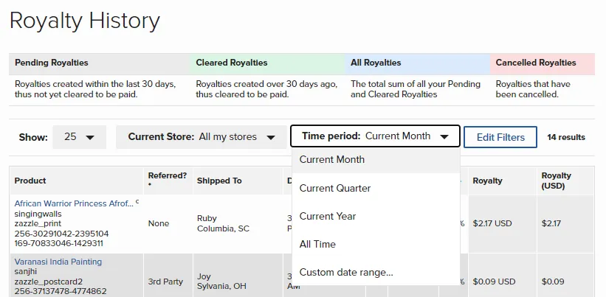
Task: Choose Custom date range option
Action: coord(376,273)
